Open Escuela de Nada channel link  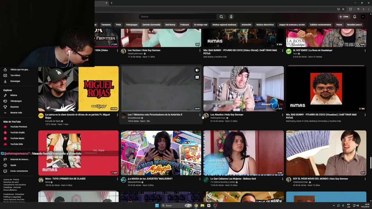click(x=53, y=121)
